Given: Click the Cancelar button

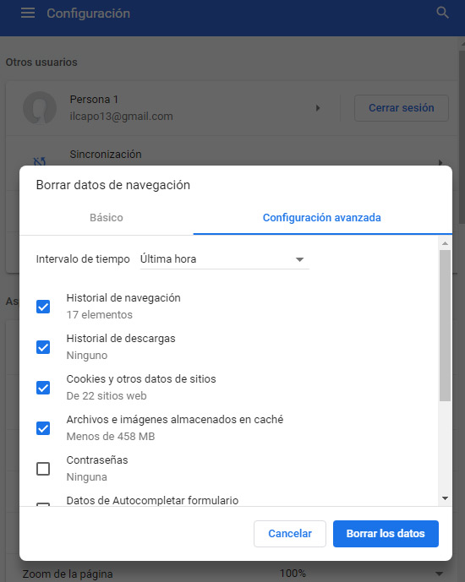Looking at the screenshot, I should [290, 533].
